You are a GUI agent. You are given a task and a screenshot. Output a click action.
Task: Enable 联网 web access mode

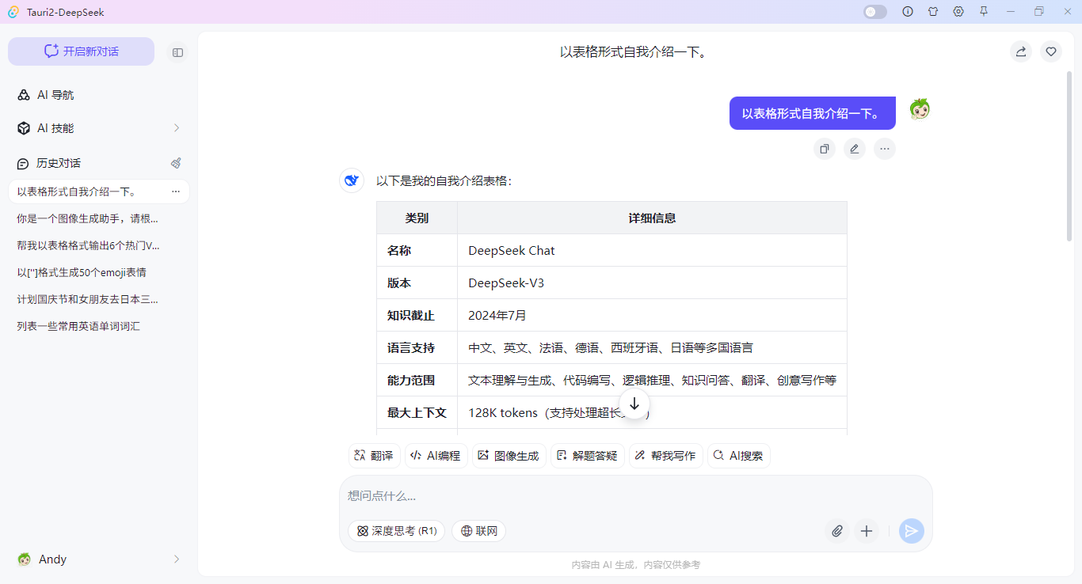(478, 531)
